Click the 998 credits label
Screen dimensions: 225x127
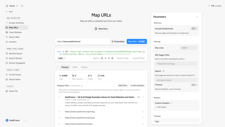tap(216, 6)
